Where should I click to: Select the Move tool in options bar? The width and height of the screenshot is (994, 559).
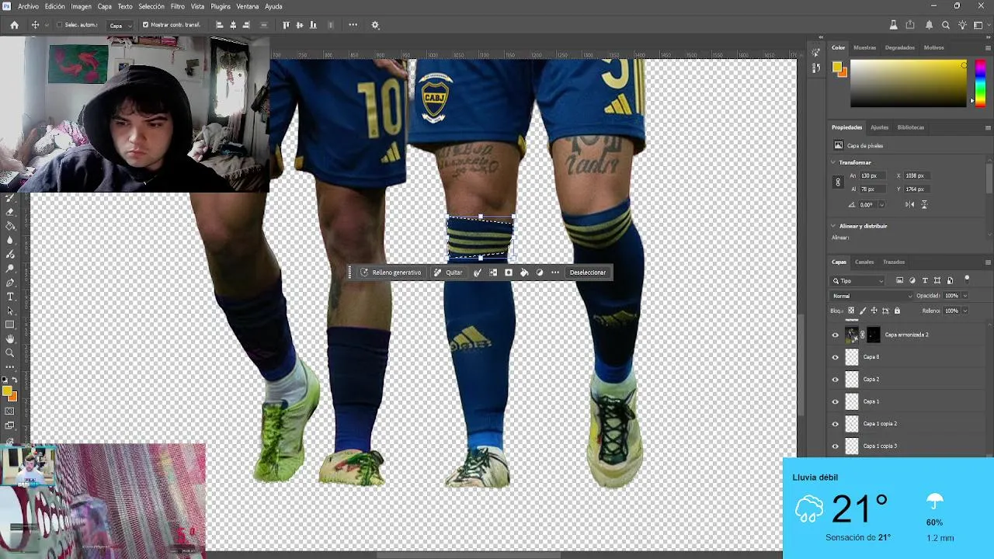click(x=35, y=25)
